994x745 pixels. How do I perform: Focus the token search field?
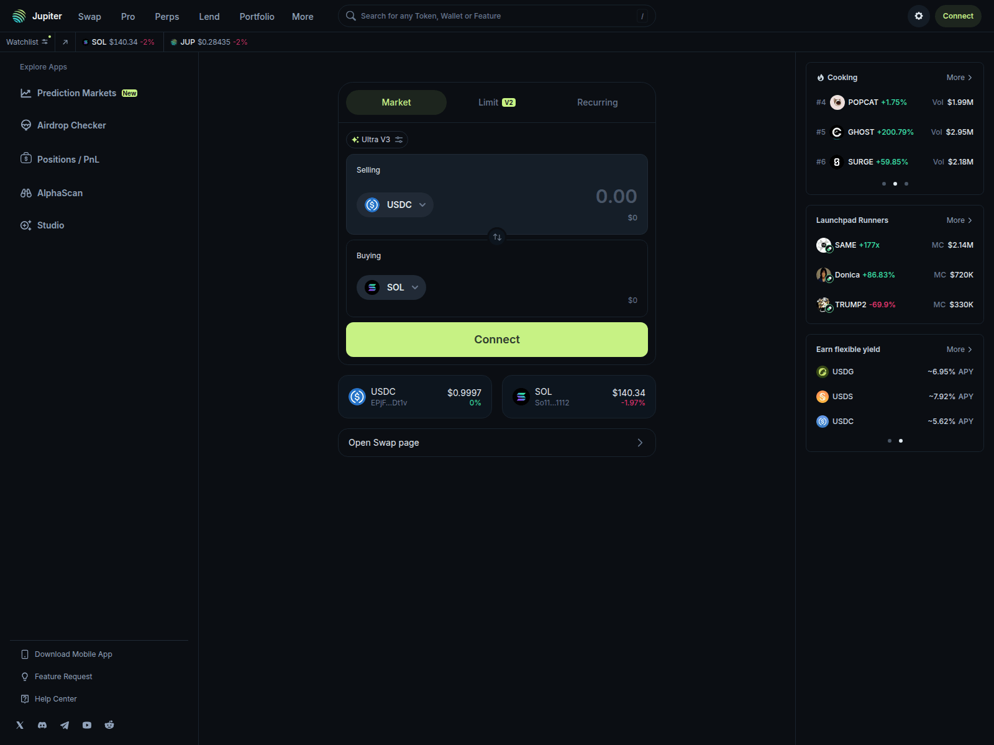[x=497, y=16]
